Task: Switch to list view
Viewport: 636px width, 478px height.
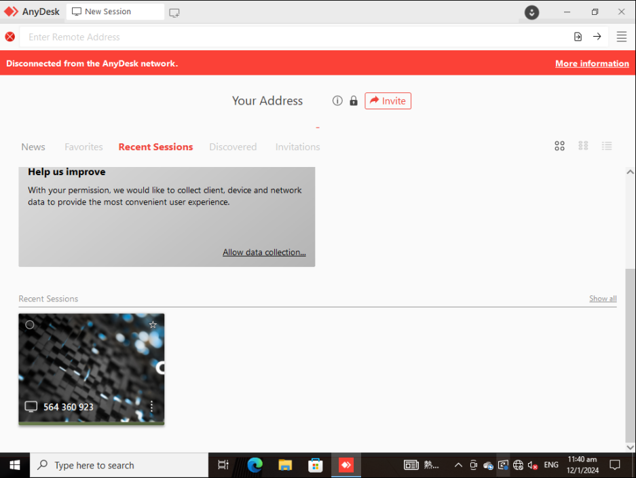Action: coord(607,146)
